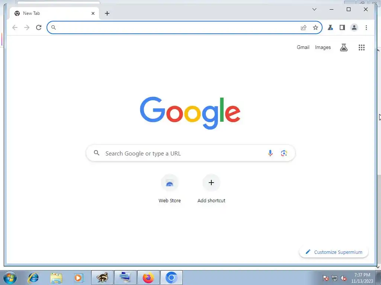Select the New Tab tab
381x285 pixels.
pyautogui.click(x=54, y=13)
